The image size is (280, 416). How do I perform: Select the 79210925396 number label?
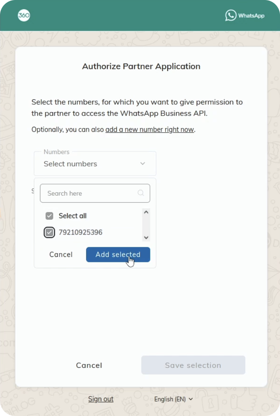click(80, 233)
